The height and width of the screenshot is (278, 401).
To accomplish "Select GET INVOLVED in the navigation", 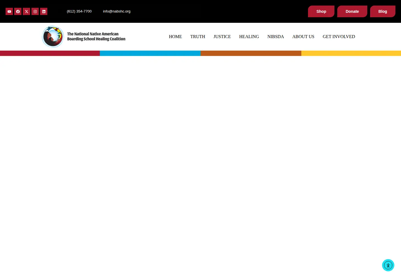I will [x=339, y=37].
